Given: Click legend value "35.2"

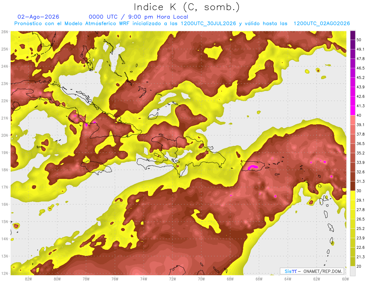Looking at the screenshot, I should [360, 153].
